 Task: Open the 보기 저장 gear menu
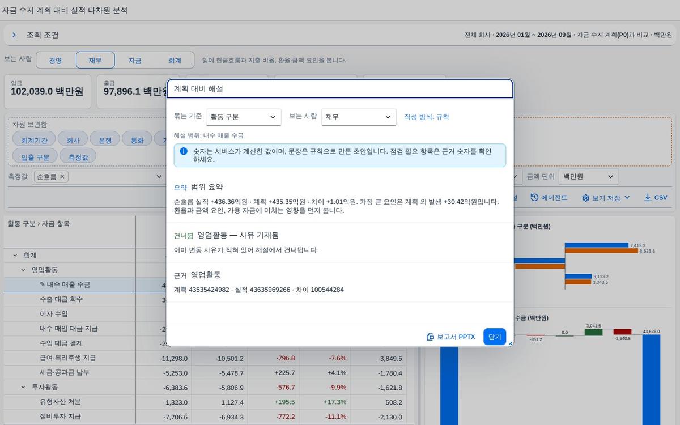606,198
